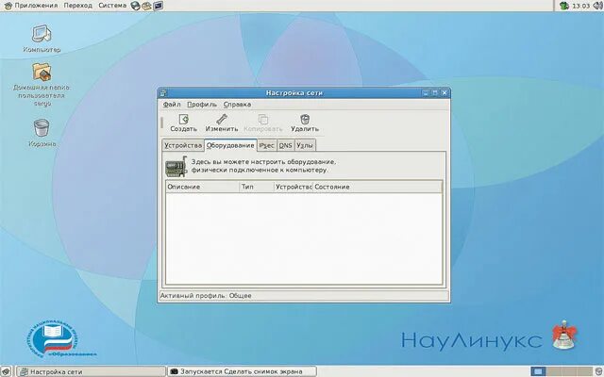Sort by the Тип column header
The width and height of the screenshot is (604, 377).
coord(257,187)
